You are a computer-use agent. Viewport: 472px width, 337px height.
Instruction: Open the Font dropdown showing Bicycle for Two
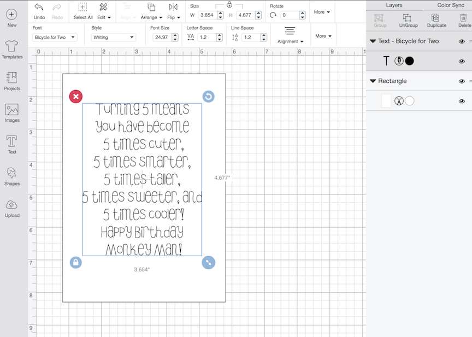(55, 37)
